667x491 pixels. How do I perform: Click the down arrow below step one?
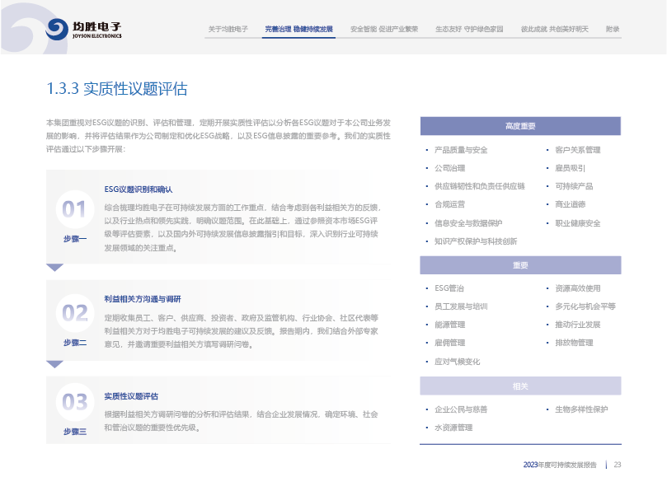54,267
